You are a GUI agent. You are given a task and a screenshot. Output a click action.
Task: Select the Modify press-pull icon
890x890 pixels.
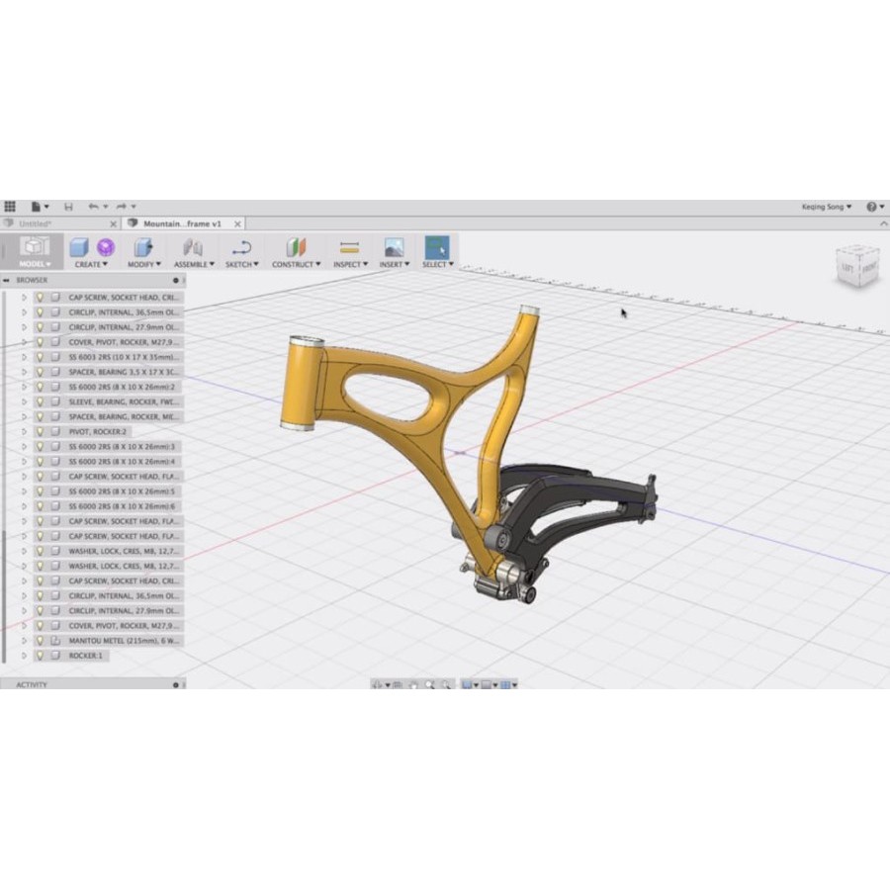pos(143,247)
